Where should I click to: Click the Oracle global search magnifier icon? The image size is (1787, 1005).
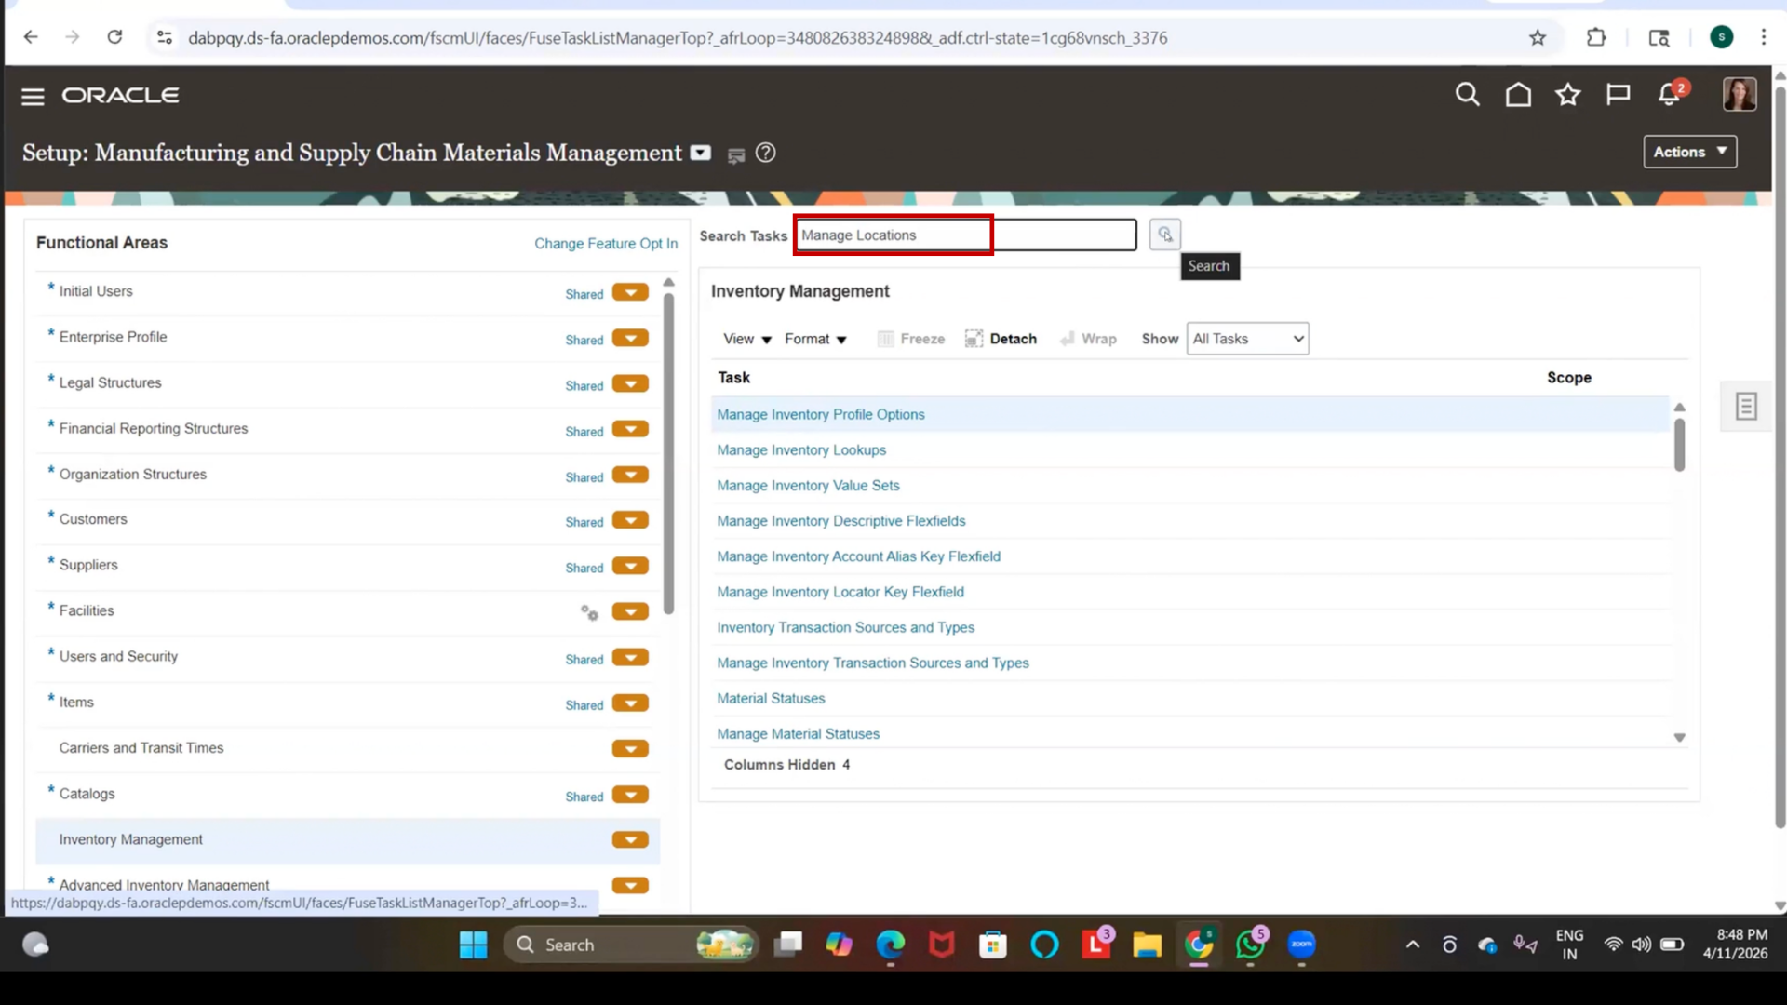point(1467,95)
